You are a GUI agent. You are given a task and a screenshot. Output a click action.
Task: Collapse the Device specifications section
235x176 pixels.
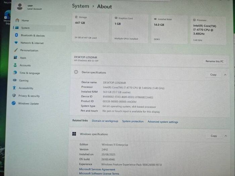click(225, 75)
